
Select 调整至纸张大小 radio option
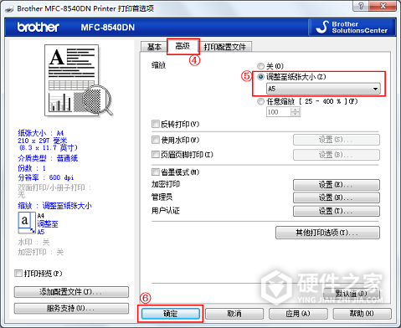point(260,77)
